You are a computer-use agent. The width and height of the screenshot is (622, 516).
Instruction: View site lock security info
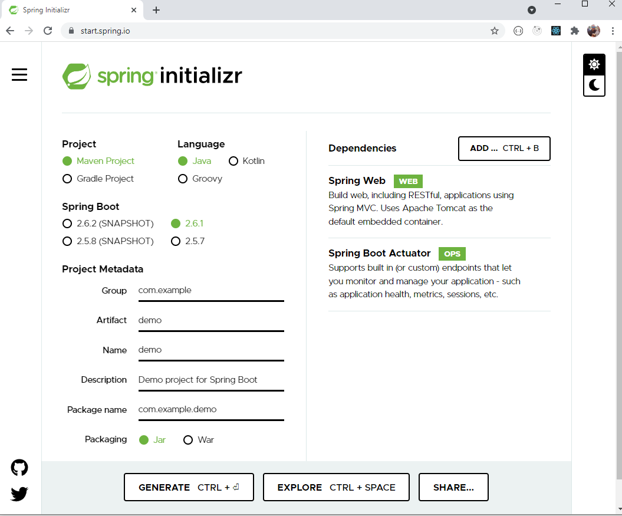[71, 31]
